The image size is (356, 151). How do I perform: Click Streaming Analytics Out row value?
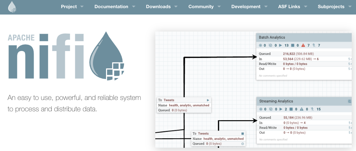294,133
